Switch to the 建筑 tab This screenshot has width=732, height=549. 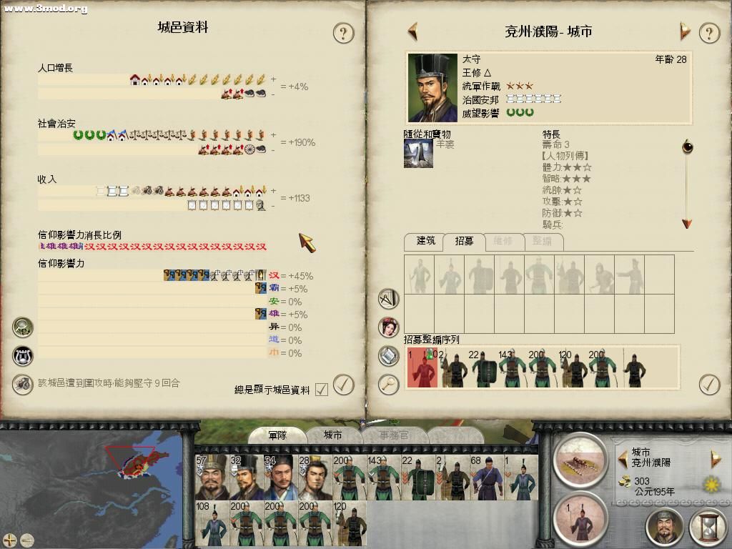tap(425, 241)
